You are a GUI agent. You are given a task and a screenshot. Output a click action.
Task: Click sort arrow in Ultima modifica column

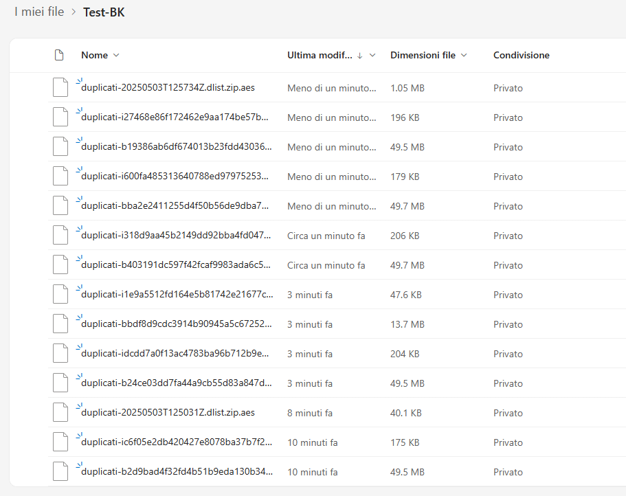pos(359,56)
